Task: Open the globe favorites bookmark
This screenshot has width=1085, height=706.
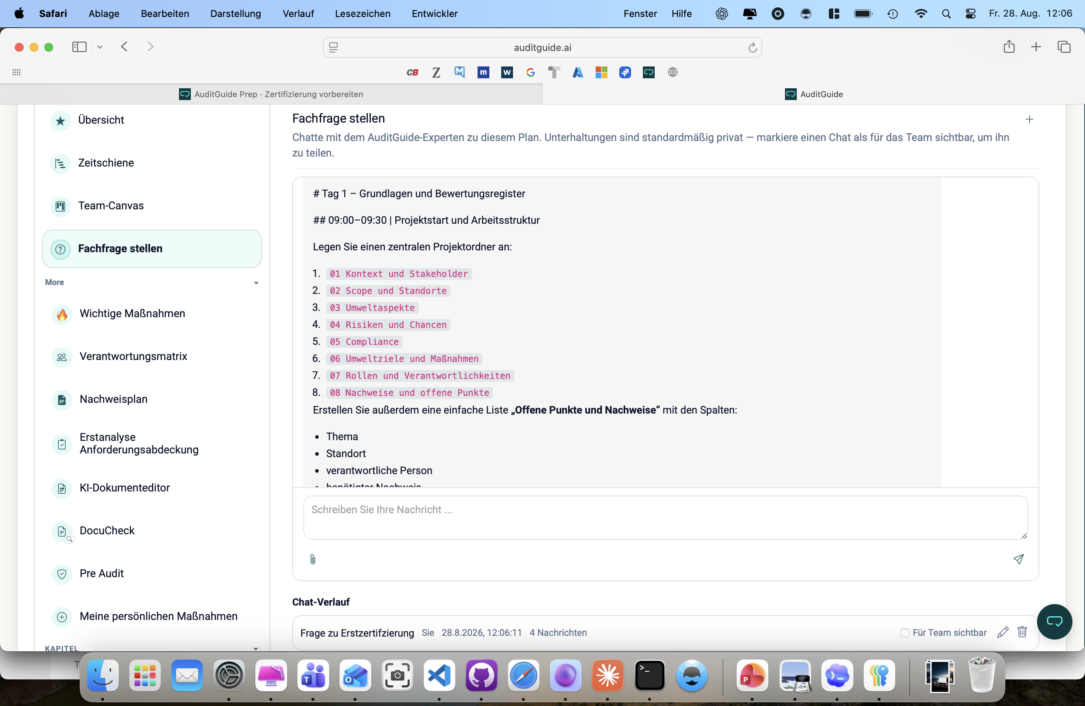Action: [x=672, y=72]
